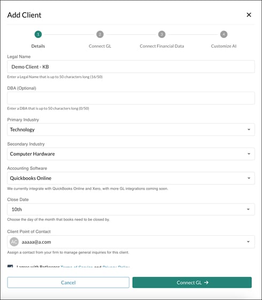Open the Privacy Policy link
The width and height of the screenshot is (262, 300).
click(x=116, y=266)
